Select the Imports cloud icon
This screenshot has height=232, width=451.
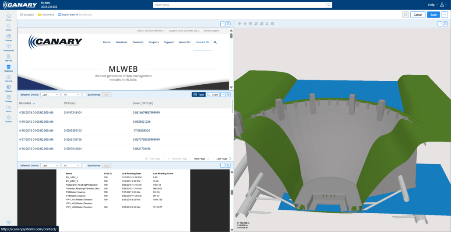tap(8, 78)
